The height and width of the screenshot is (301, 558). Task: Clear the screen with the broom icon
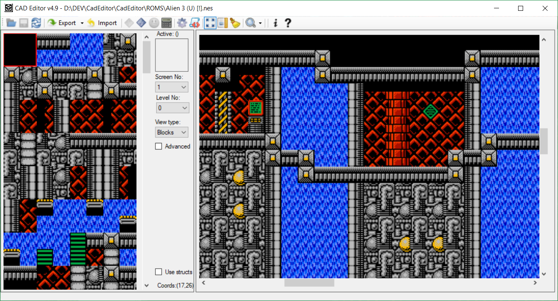click(235, 23)
